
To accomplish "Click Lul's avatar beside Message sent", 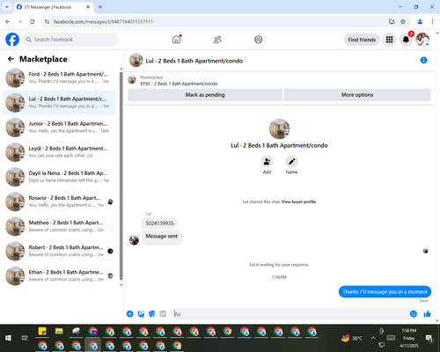I will (134, 240).
